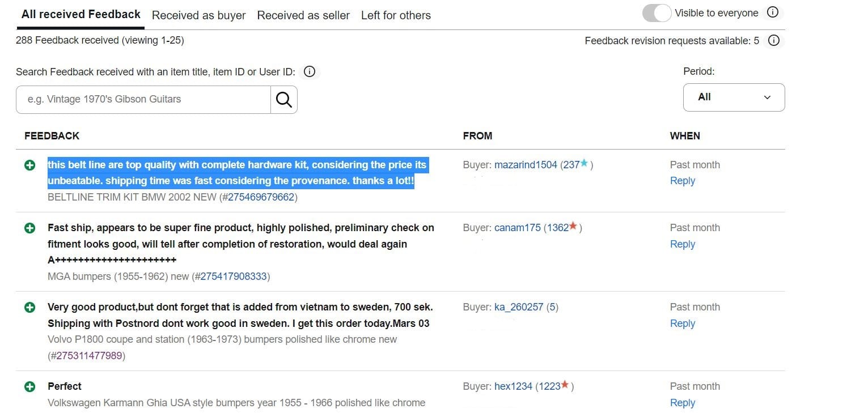This screenshot has width=847, height=413.
Task: Click green positive icon beside Perfect feedback
Action: coord(30,387)
